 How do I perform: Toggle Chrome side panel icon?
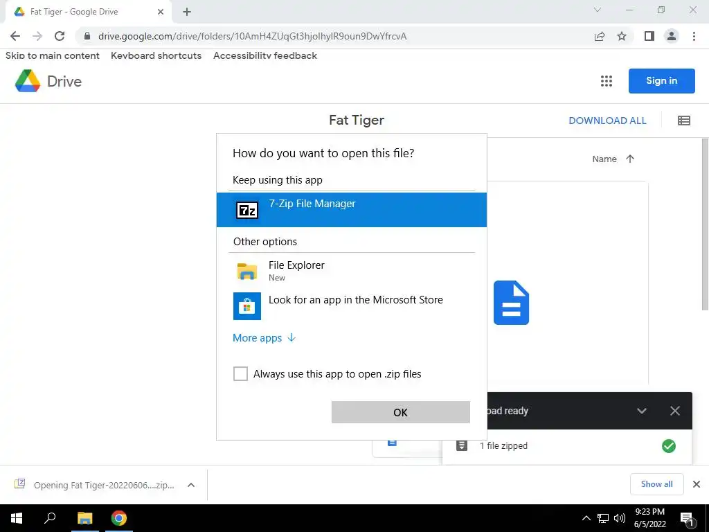pos(649,36)
